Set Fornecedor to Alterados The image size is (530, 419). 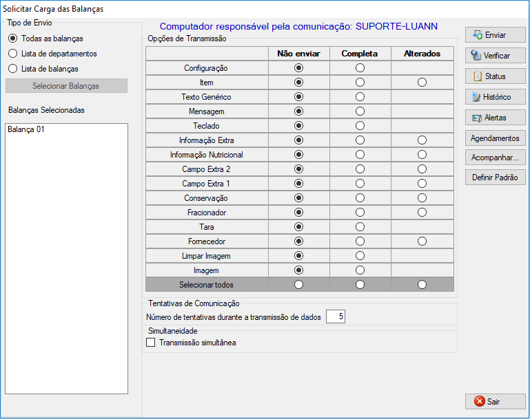click(422, 241)
